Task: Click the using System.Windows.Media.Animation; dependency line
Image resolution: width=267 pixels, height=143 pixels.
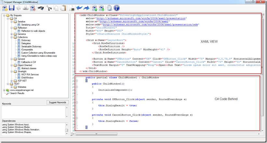Action: point(21,130)
